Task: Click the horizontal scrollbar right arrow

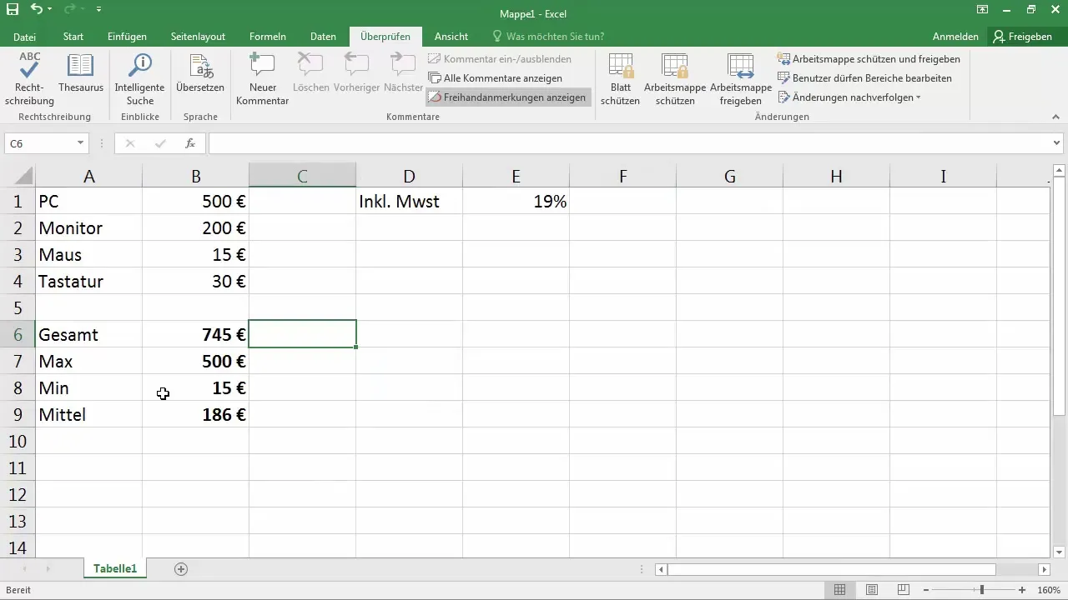Action: 1044,569
